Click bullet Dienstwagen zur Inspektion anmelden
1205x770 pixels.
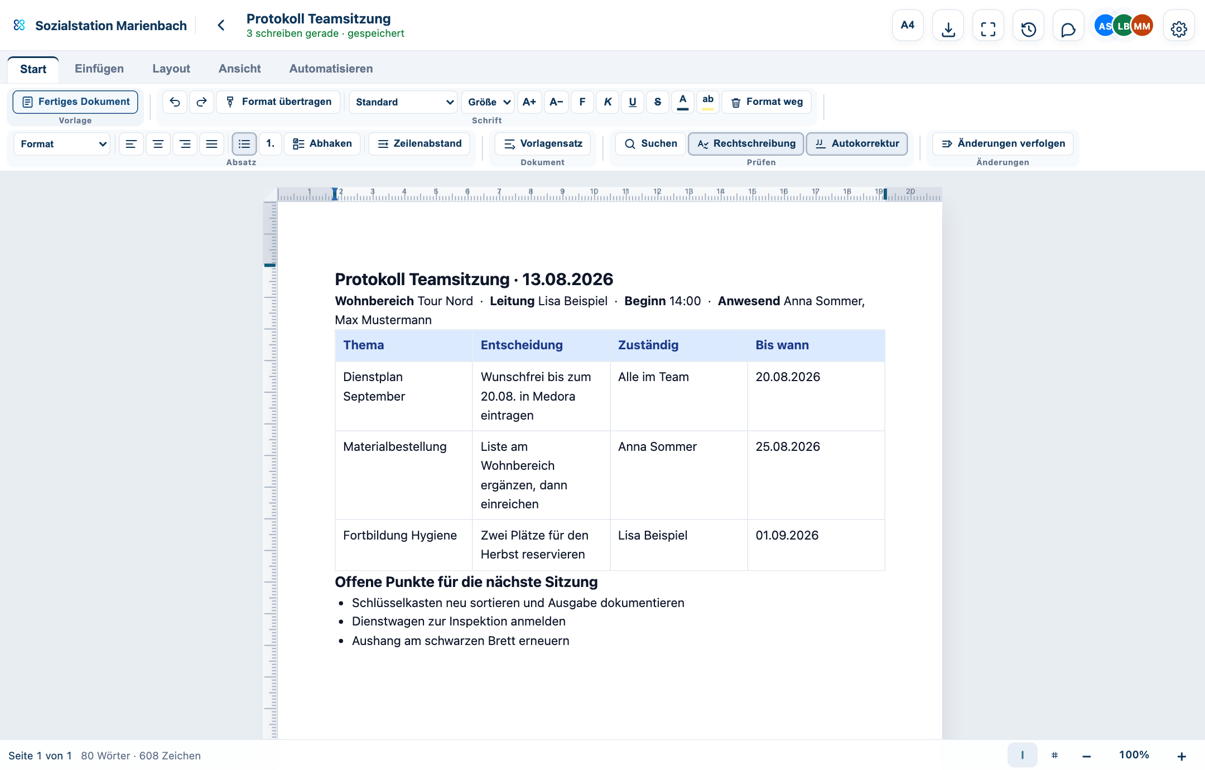click(459, 622)
